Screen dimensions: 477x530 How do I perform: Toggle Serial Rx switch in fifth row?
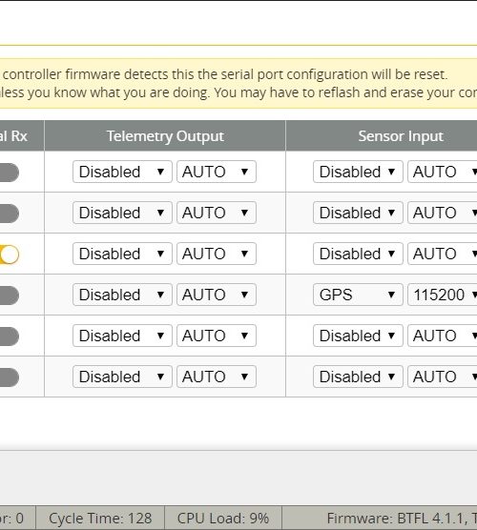pyautogui.click(x=9, y=336)
